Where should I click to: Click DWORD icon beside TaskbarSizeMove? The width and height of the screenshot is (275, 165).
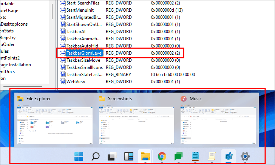point(63,60)
